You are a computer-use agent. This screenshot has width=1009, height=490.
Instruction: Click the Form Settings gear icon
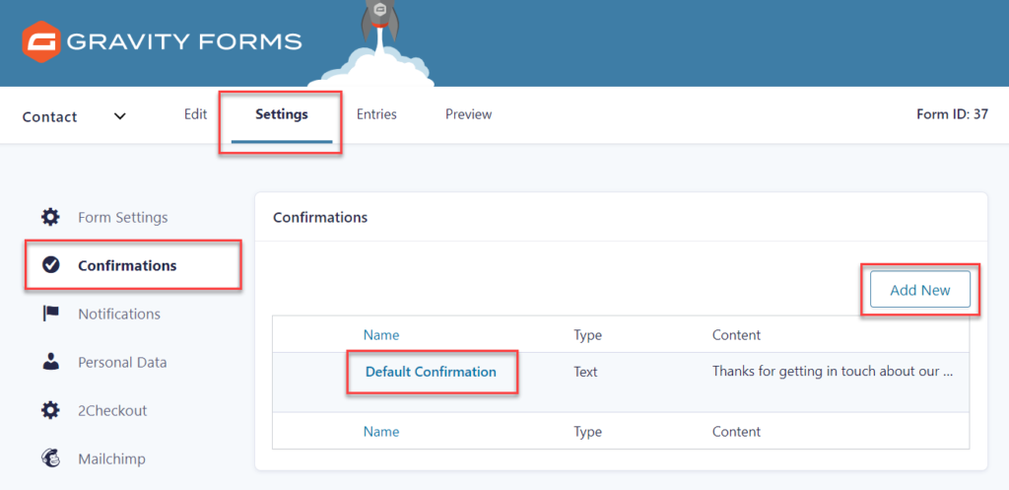(x=50, y=217)
